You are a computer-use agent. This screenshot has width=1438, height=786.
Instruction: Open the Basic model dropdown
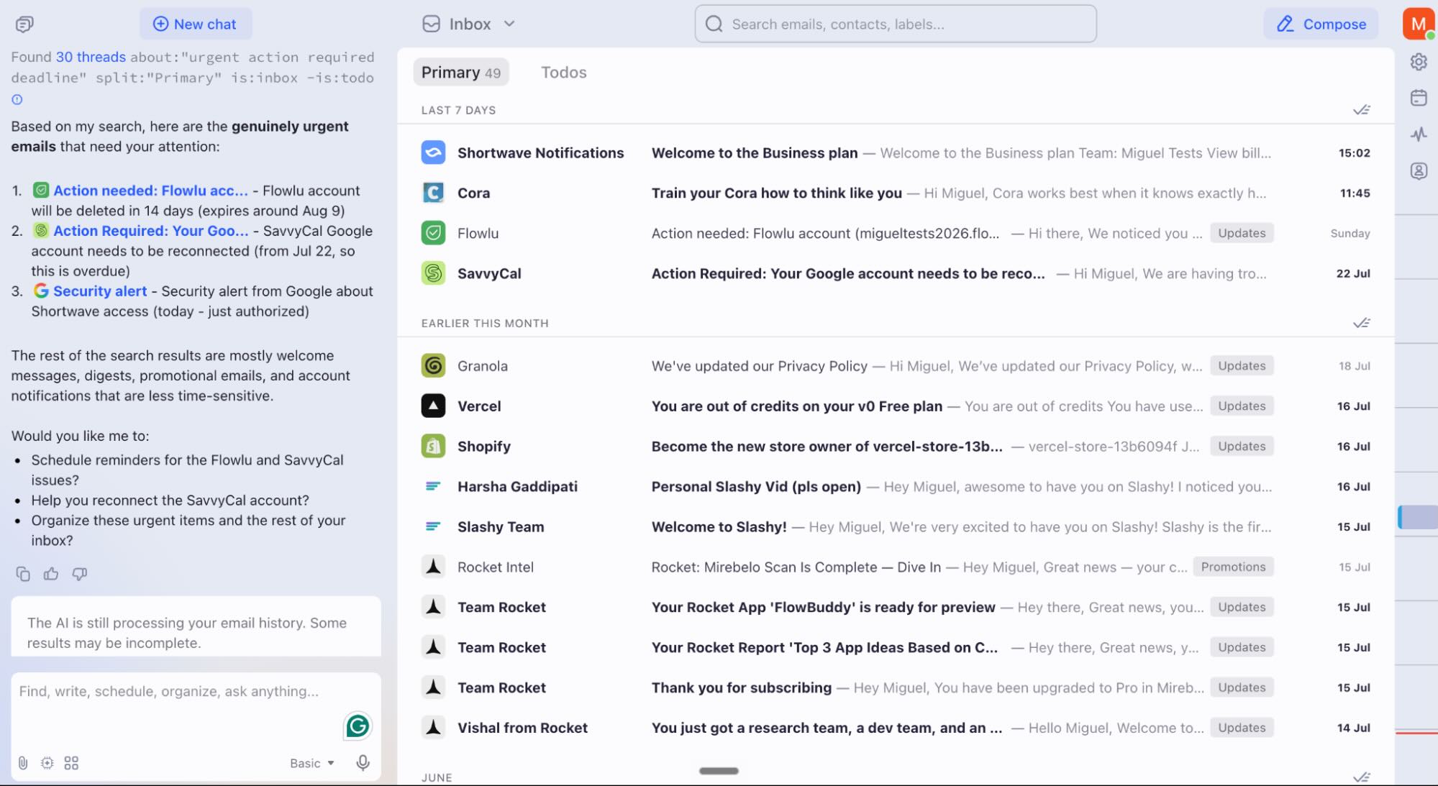point(312,763)
